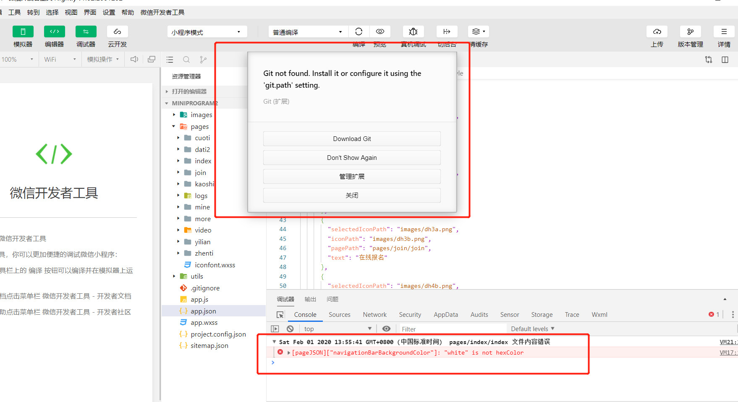738x402 pixels.
Task: Toggle the simulator (模拟器) panel button
Action: pyautogui.click(x=23, y=31)
